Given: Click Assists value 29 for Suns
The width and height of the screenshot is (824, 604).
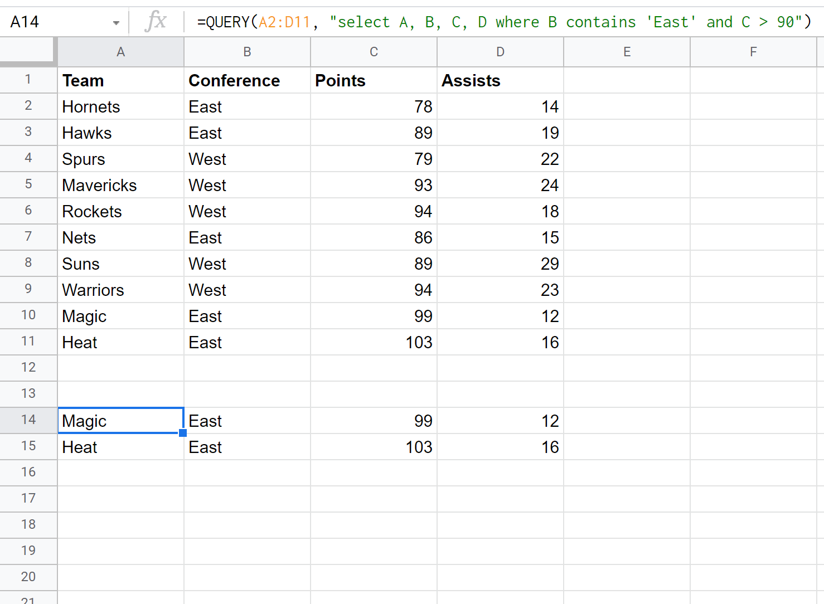Looking at the screenshot, I should [x=500, y=264].
